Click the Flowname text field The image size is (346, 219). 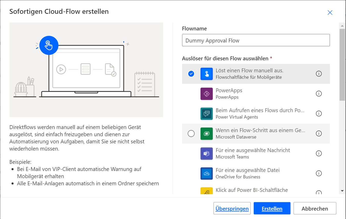[x=256, y=40]
